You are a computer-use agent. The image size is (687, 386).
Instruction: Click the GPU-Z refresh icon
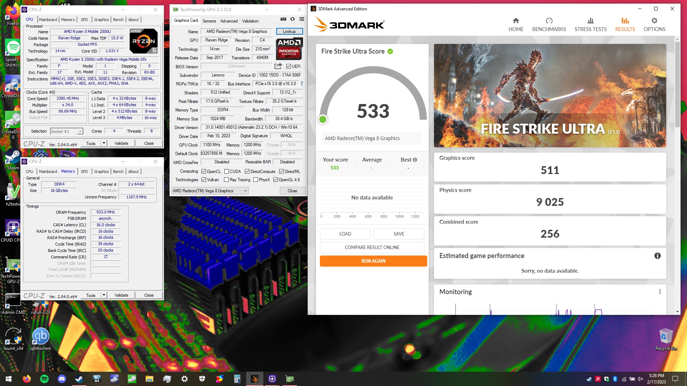click(x=292, y=19)
